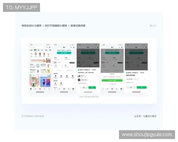Tap the use-other-avatar link in the third phone dialog
The height and width of the screenshot is (142, 178).
pos(82,83)
